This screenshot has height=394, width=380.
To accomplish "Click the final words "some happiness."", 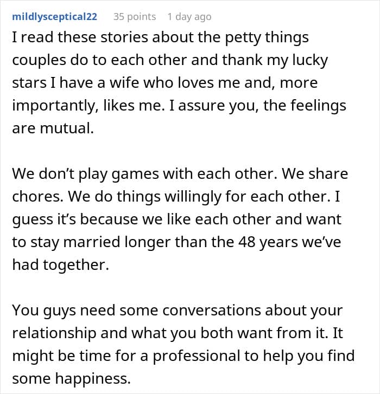I will coord(71,378).
